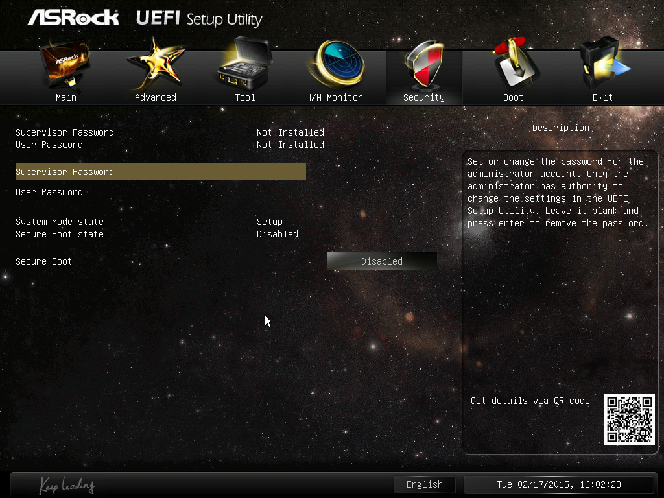Select the Exit arrow icon
The image size is (664, 498).
(x=604, y=64)
